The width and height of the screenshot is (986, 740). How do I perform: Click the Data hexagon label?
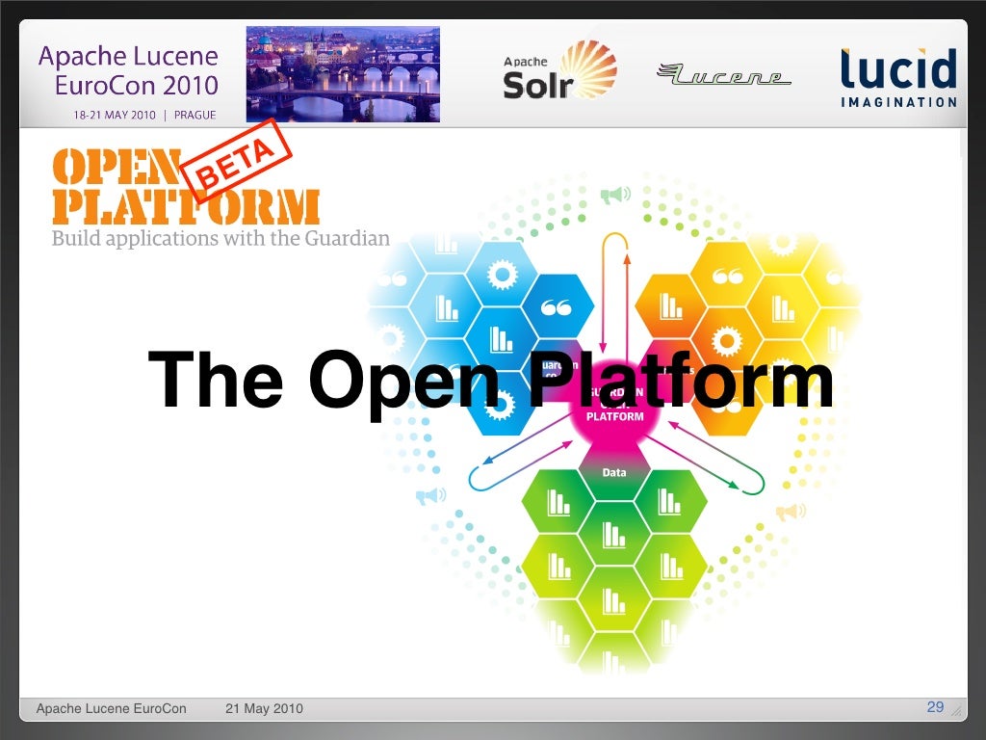pyautogui.click(x=614, y=472)
